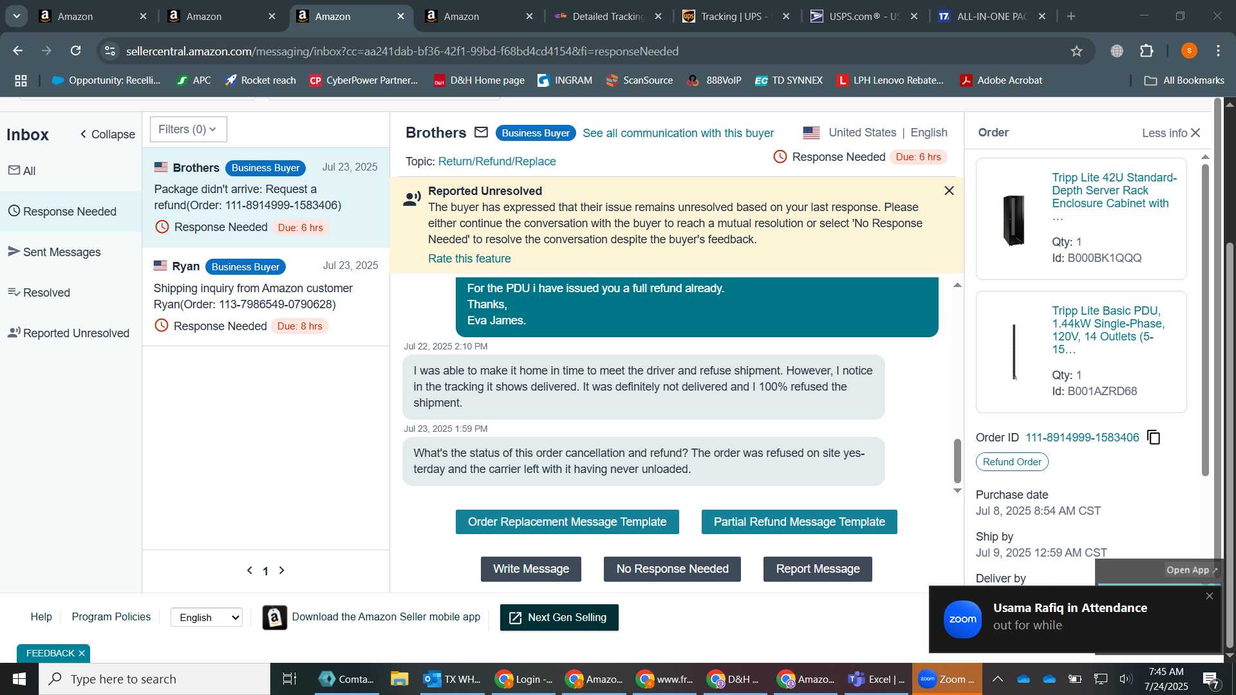Viewport: 1236px width, 695px height.
Task: Close the Reported Unresolved yellow banner
Action: click(x=949, y=190)
